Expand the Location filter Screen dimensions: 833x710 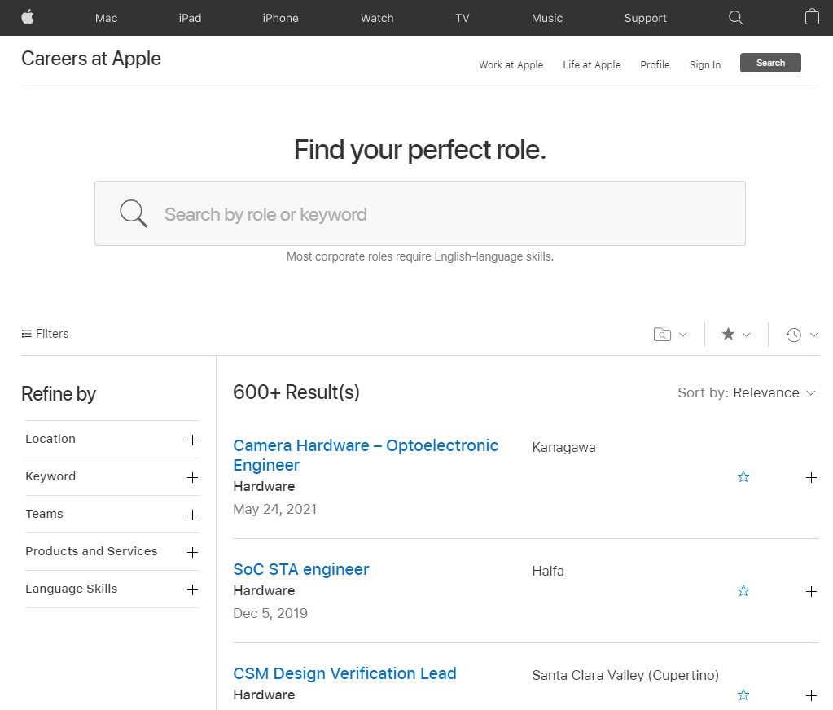click(x=192, y=440)
